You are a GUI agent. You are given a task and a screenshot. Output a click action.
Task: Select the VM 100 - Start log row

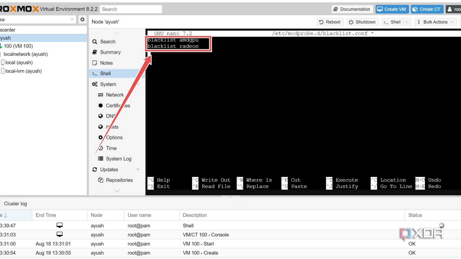231,244
